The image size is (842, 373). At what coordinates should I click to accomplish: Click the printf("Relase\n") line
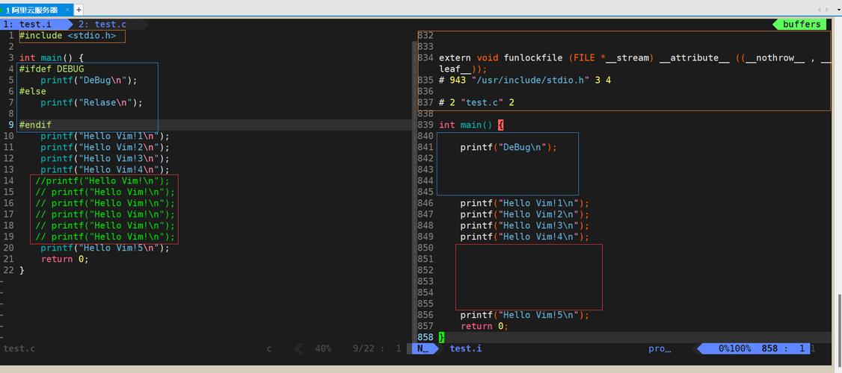[92, 102]
